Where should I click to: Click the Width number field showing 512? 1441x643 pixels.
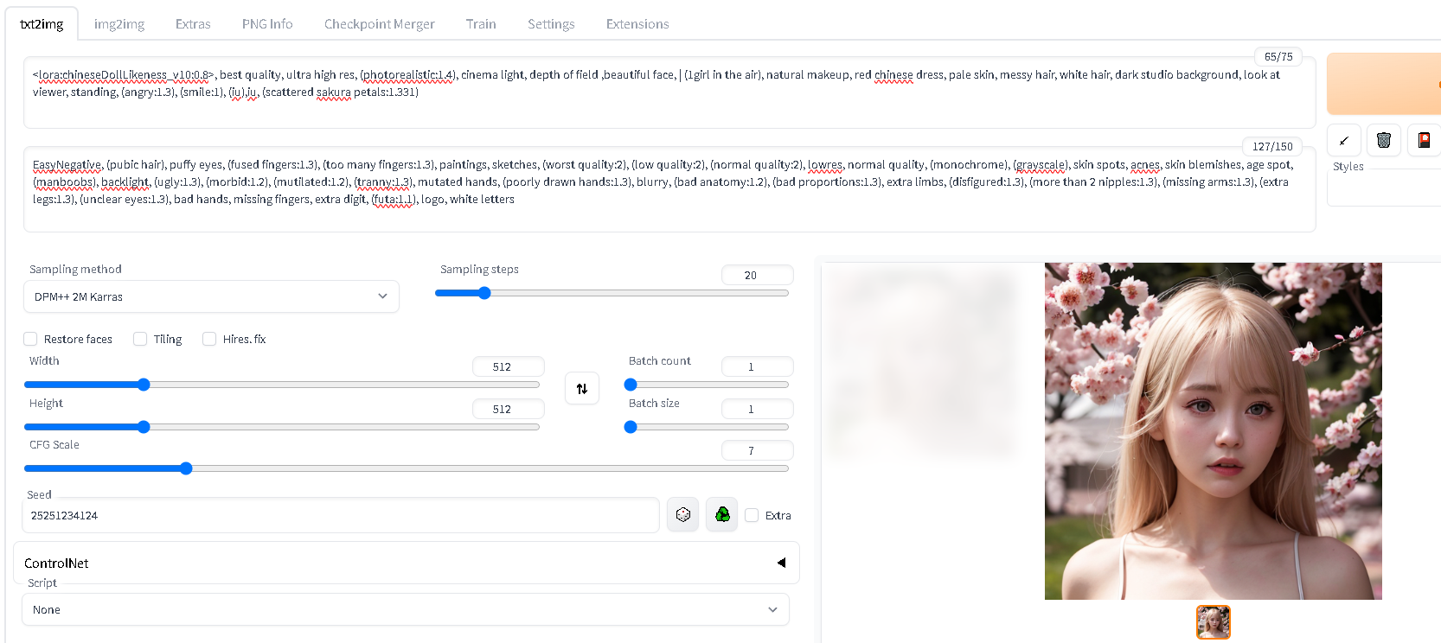coord(508,366)
